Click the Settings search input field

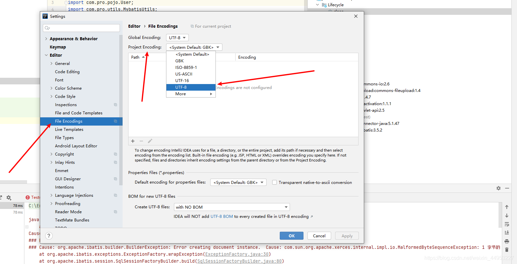click(81, 28)
